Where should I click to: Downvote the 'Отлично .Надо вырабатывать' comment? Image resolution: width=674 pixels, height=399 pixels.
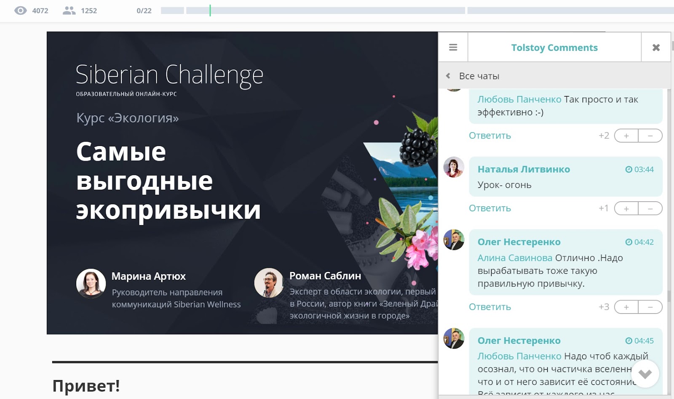(650, 307)
